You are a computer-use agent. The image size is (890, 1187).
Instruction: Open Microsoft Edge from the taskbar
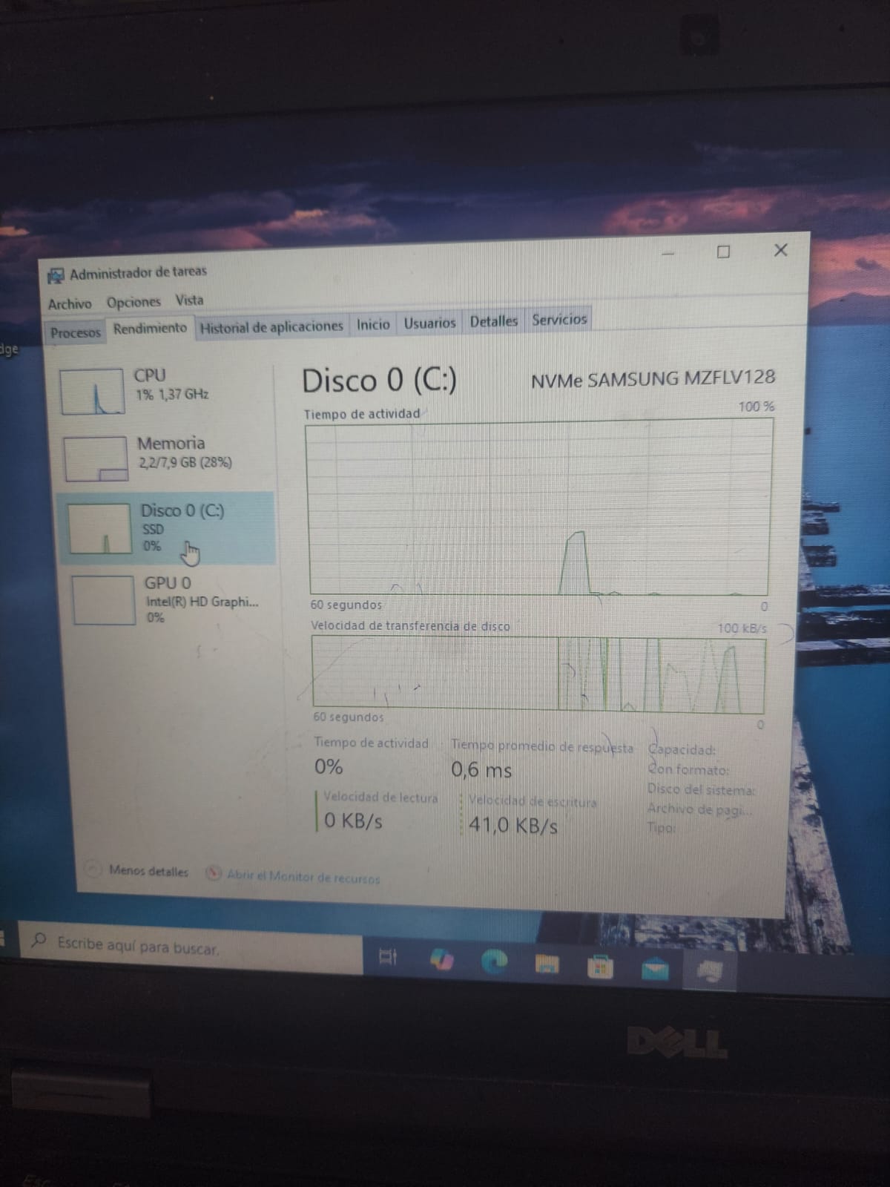pyautogui.click(x=495, y=961)
